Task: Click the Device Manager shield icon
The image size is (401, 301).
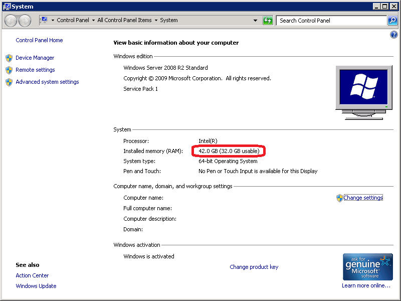Action: (x=9, y=58)
